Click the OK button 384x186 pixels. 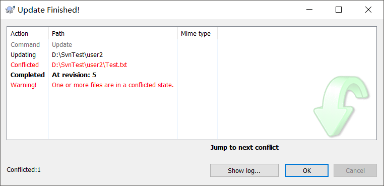[306, 170]
